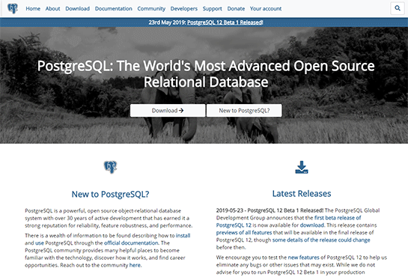Click the hero New to PostgreSQL? button
The image size is (408, 277).
244,111
